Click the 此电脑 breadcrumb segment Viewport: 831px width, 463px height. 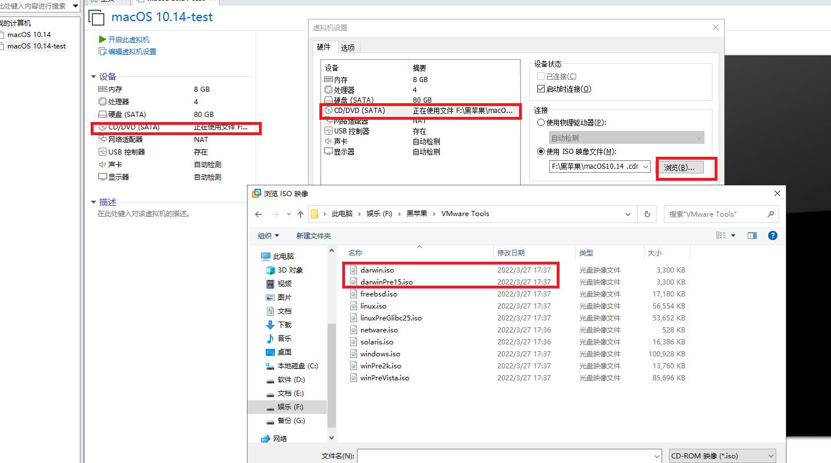[342, 214]
